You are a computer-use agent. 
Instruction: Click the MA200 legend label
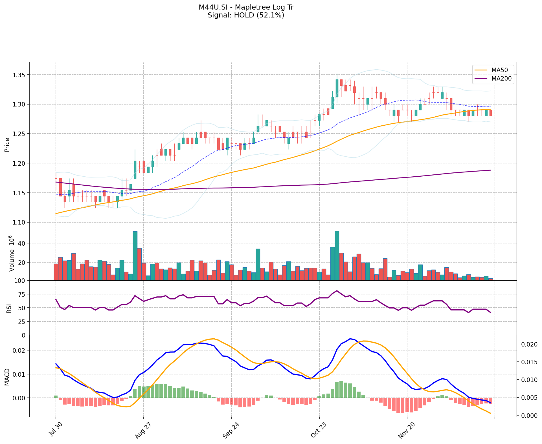click(x=501, y=79)
